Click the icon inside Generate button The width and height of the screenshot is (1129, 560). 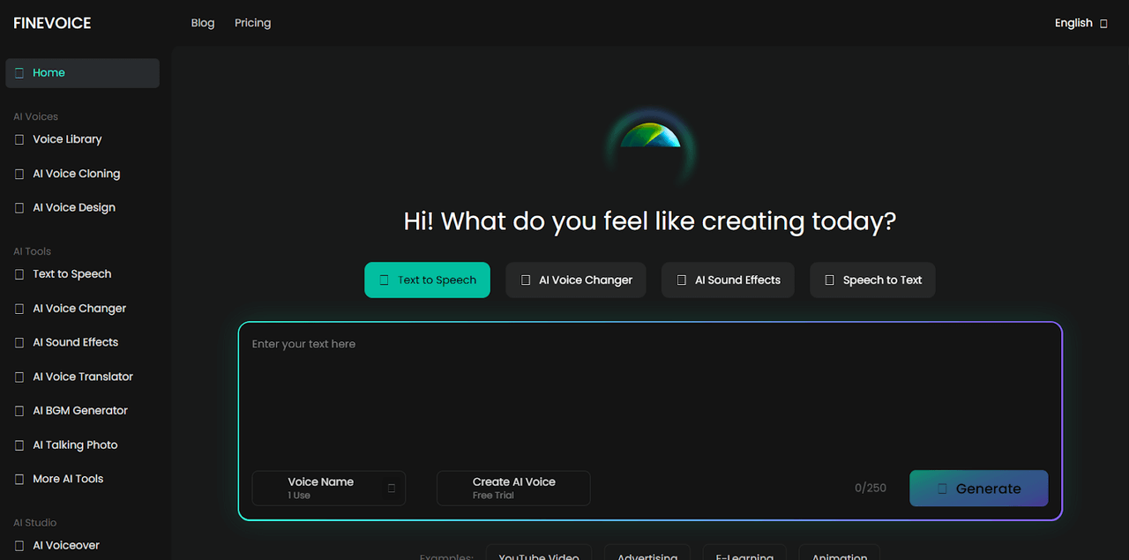coord(942,489)
